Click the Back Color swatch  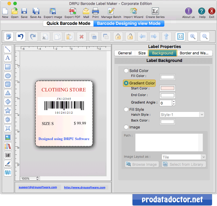168,122
